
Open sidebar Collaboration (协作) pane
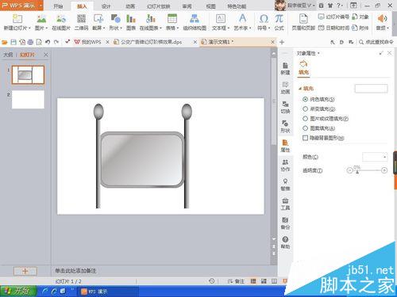pos(285,166)
